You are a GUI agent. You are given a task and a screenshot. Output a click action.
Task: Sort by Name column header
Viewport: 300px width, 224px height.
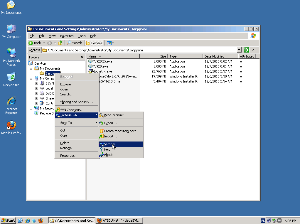tap(113, 56)
